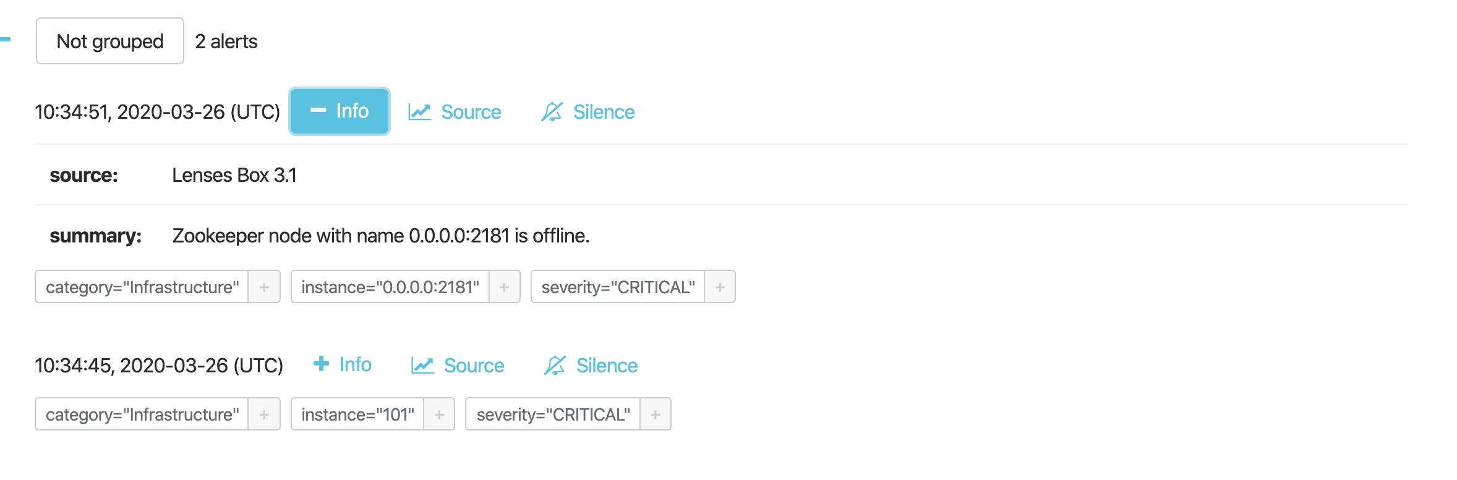
Task: Click the Not grouped button
Action: [110, 41]
